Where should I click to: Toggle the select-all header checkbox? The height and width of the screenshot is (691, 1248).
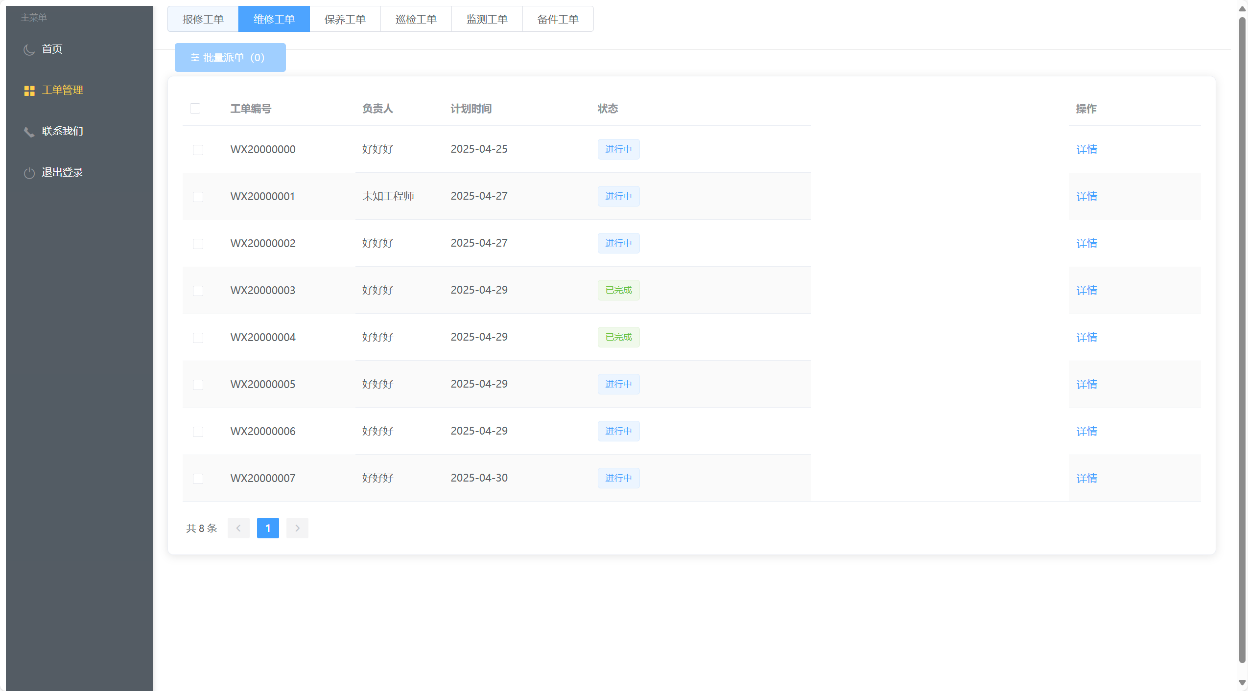click(x=195, y=108)
